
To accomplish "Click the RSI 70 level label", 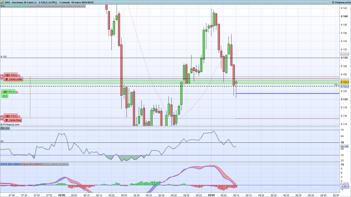I will pyautogui.click(x=342, y=130).
